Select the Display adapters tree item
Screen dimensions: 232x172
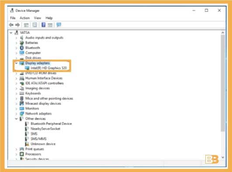coord(38,63)
